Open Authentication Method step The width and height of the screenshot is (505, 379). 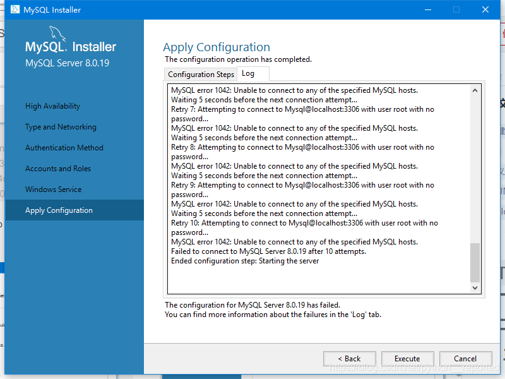[x=64, y=148]
